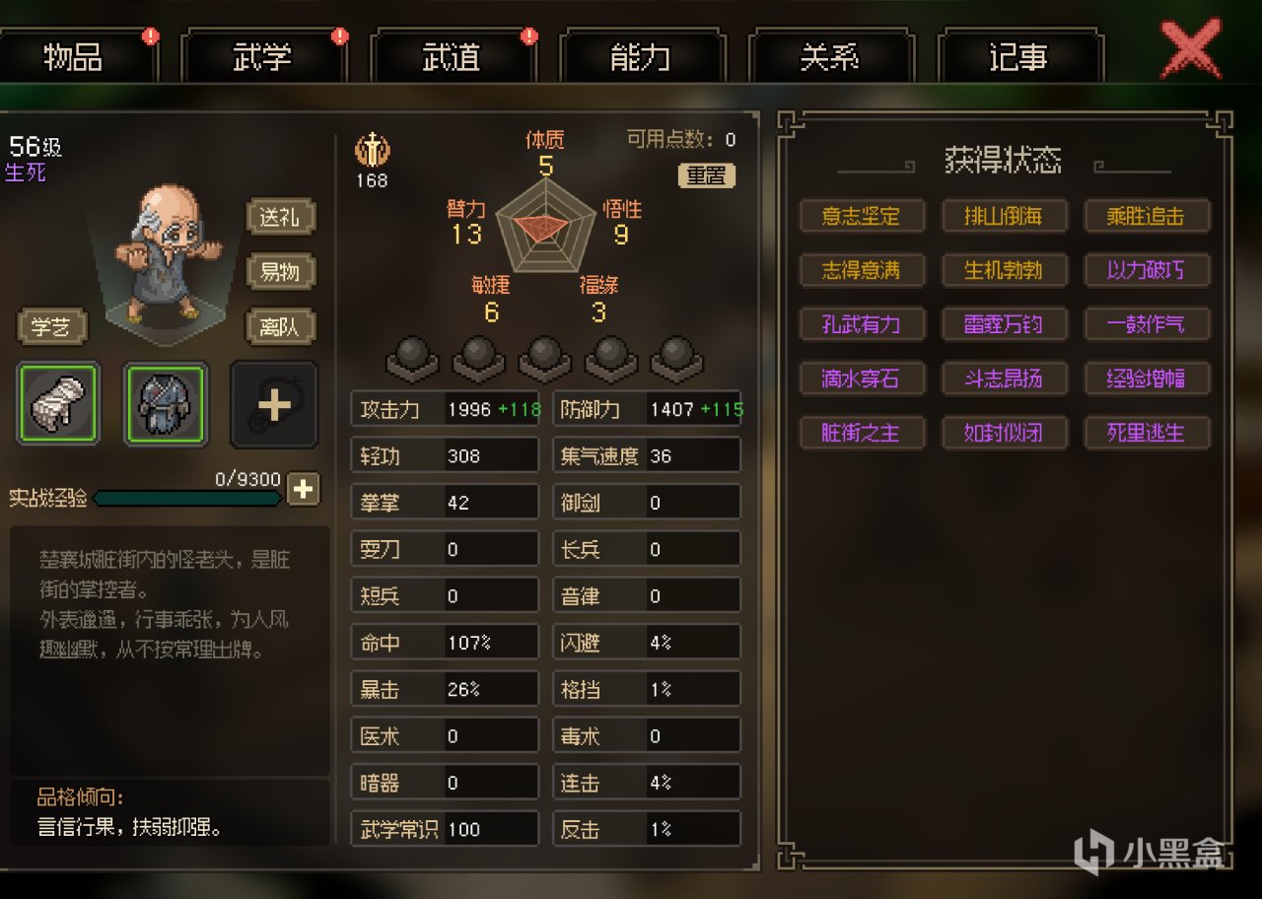
Task: Click the 送礼 gift button
Action: 280,217
